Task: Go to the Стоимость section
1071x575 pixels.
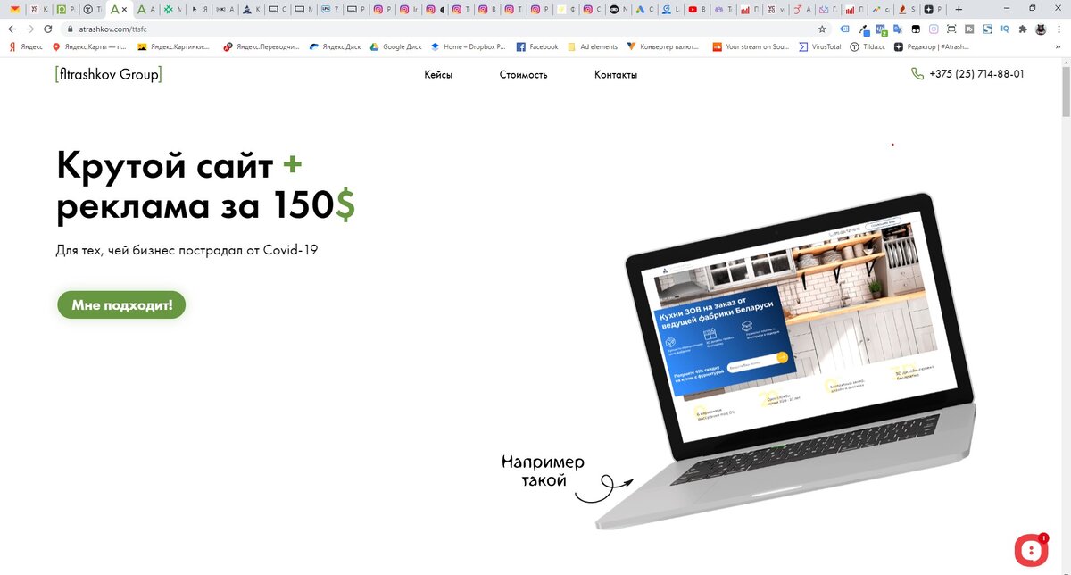Action: pyautogui.click(x=523, y=75)
